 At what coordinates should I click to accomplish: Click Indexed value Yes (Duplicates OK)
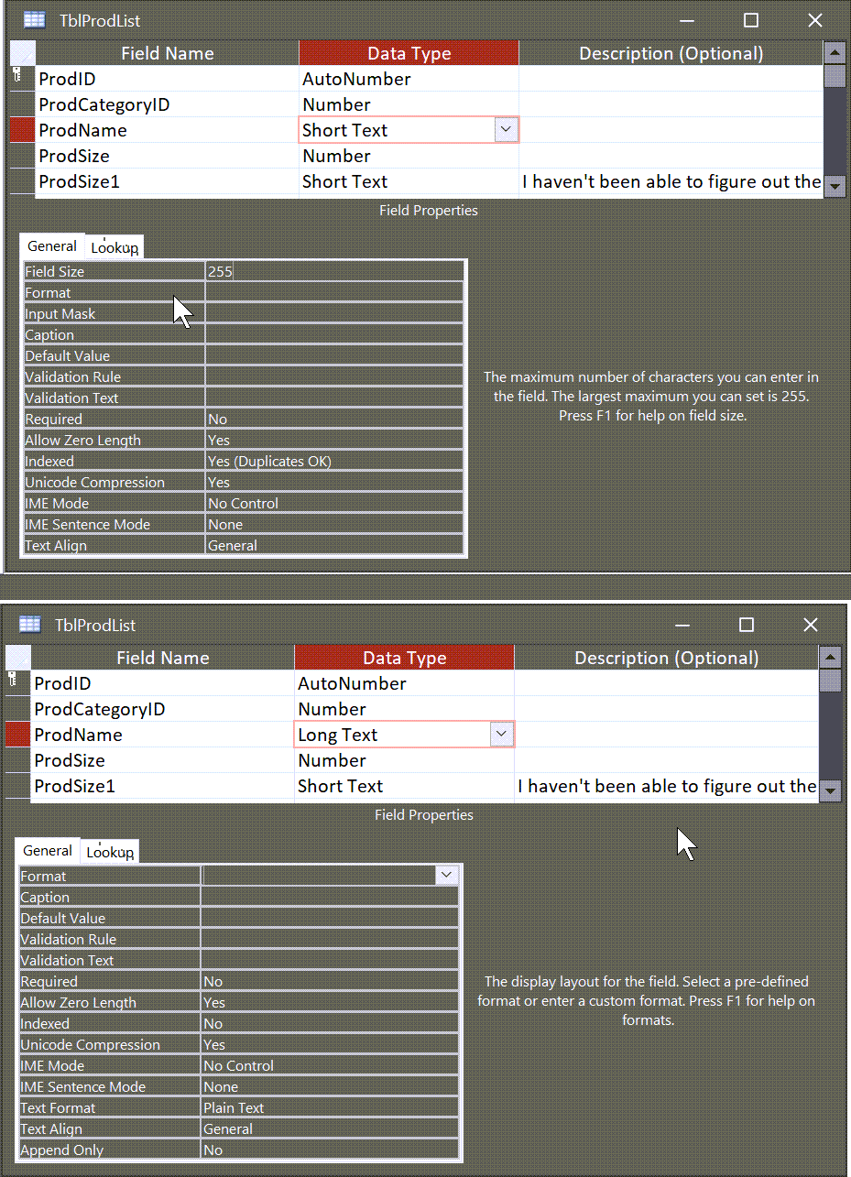tap(334, 461)
